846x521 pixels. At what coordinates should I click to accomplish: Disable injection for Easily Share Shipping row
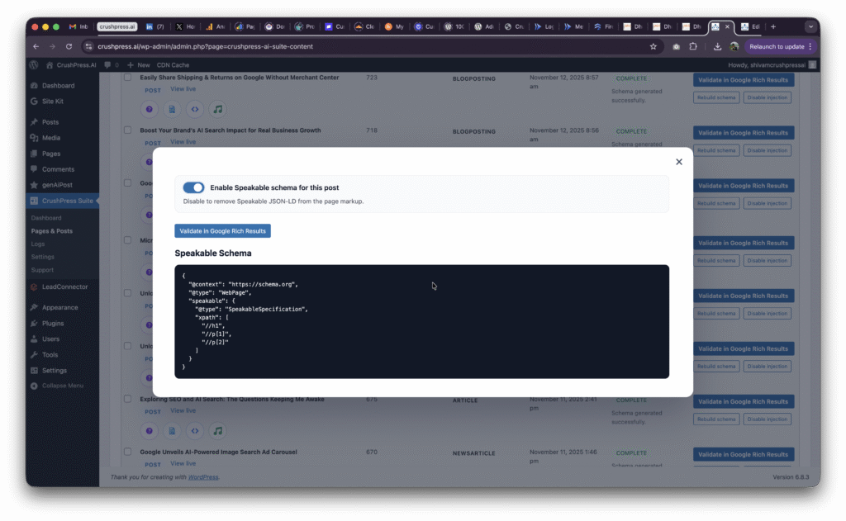pos(767,97)
